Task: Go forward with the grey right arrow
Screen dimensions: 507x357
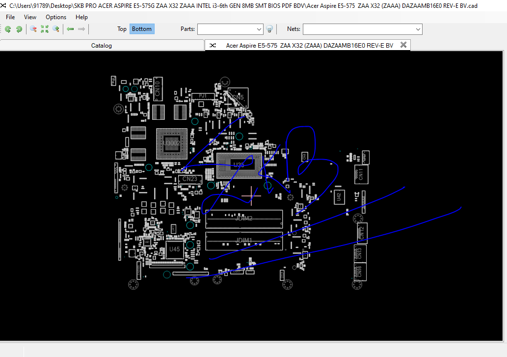Action: pos(81,29)
